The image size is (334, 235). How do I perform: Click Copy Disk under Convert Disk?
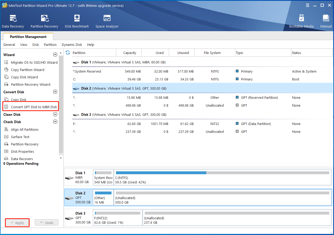[15, 100]
